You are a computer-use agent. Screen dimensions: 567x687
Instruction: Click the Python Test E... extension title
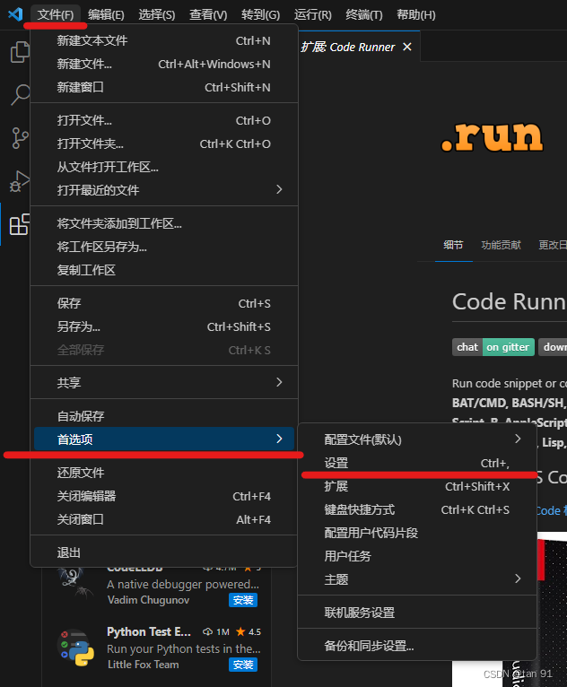149,631
